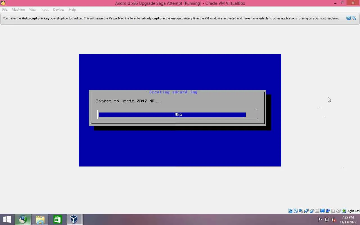Click the VirtualBox window title bar icon
Viewport: 360px width, 225px height.
pos(3,3)
